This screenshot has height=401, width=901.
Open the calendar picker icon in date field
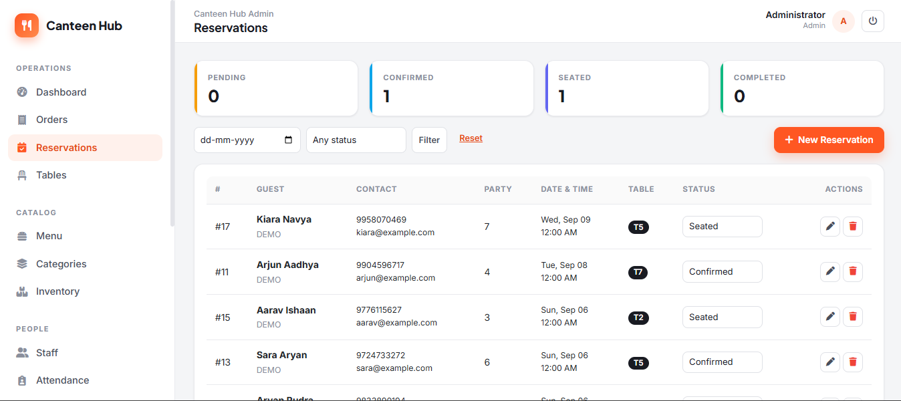pyautogui.click(x=289, y=140)
